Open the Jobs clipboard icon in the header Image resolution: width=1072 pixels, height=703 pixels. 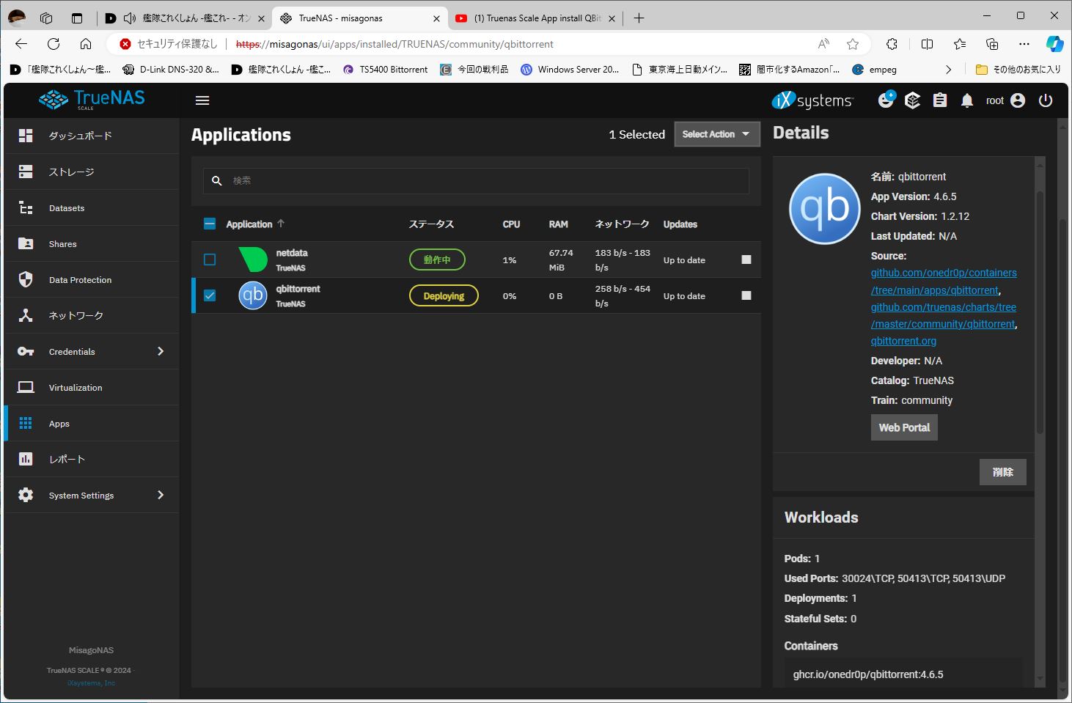(940, 100)
